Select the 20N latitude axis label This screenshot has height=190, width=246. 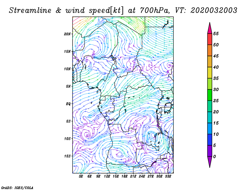(x=68, y=34)
